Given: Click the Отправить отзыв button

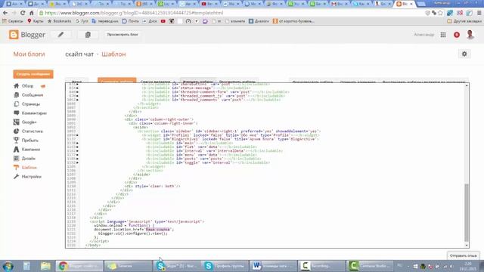Looking at the screenshot, I should click(463, 255).
